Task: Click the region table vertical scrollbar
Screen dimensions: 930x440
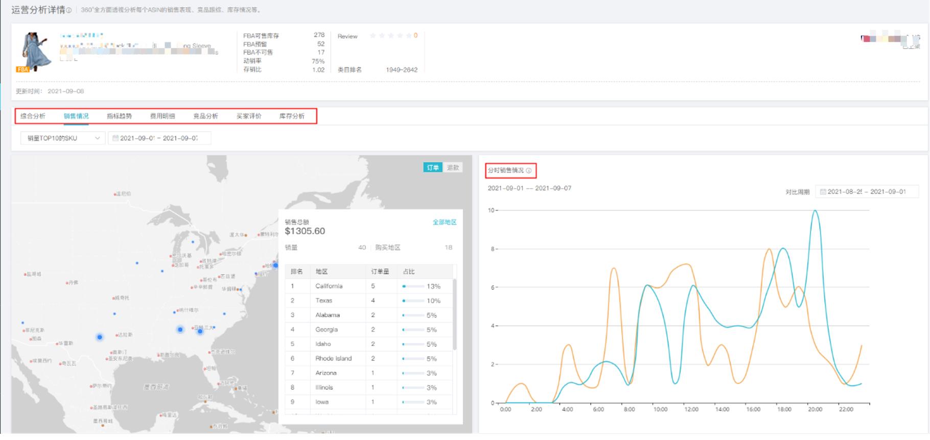Action: pyautogui.click(x=455, y=314)
